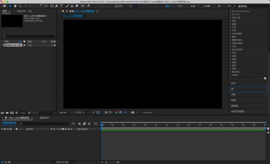Image resolution: width=270 pixels, height=164 pixels.
Task: Select the Default workspace tab
Action: coord(167,6)
